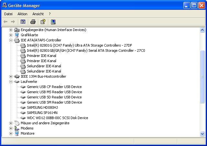Open the Aktion menu
The height and width of the screenshot is (146, 207).
pos(22,14)
